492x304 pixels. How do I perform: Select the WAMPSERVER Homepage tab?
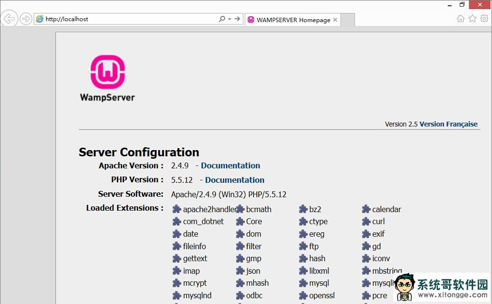[292, 20]
